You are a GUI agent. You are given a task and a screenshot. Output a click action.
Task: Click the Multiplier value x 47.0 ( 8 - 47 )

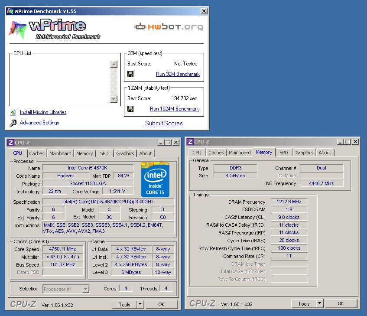coord(63,257)
